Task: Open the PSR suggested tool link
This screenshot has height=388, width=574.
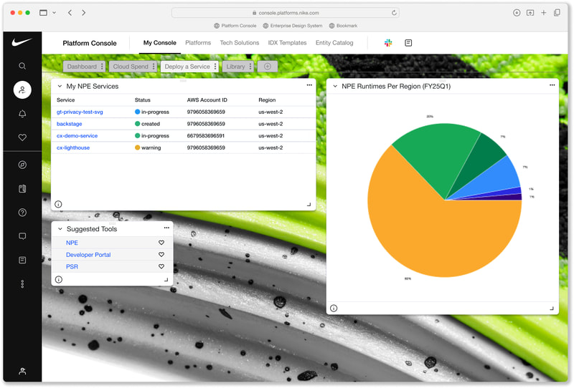Action: 72,266
